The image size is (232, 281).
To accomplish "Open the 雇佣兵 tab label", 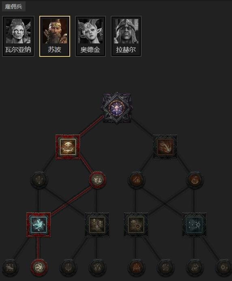I will click(13, 6).
